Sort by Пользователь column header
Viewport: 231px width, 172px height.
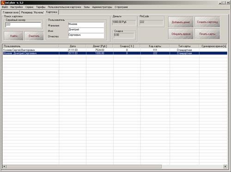coord(30,46)
